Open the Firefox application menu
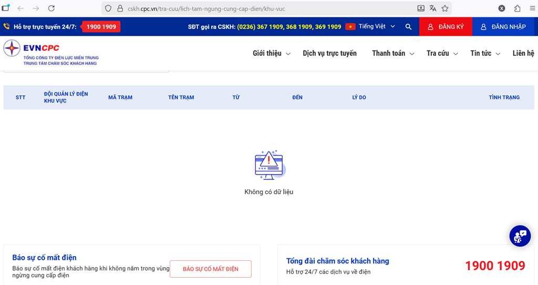 532,8
